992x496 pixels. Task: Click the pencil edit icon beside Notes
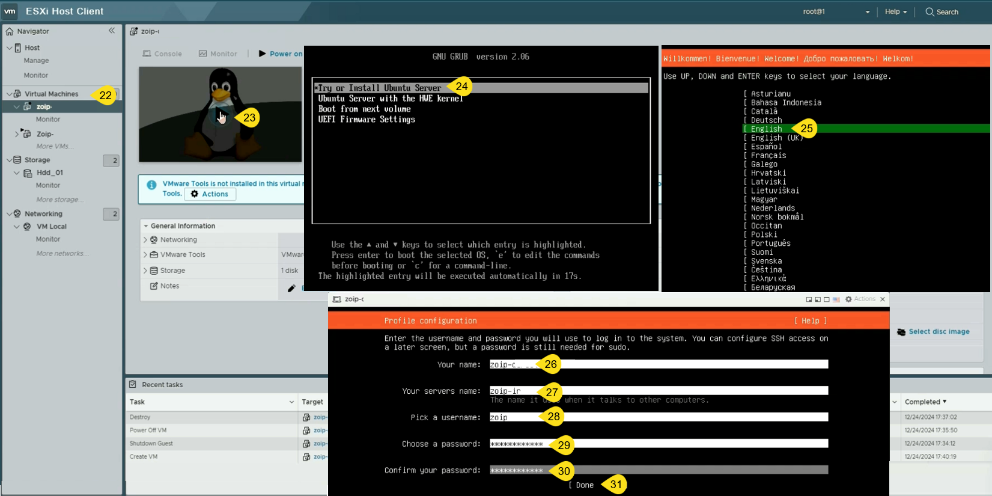291,288
